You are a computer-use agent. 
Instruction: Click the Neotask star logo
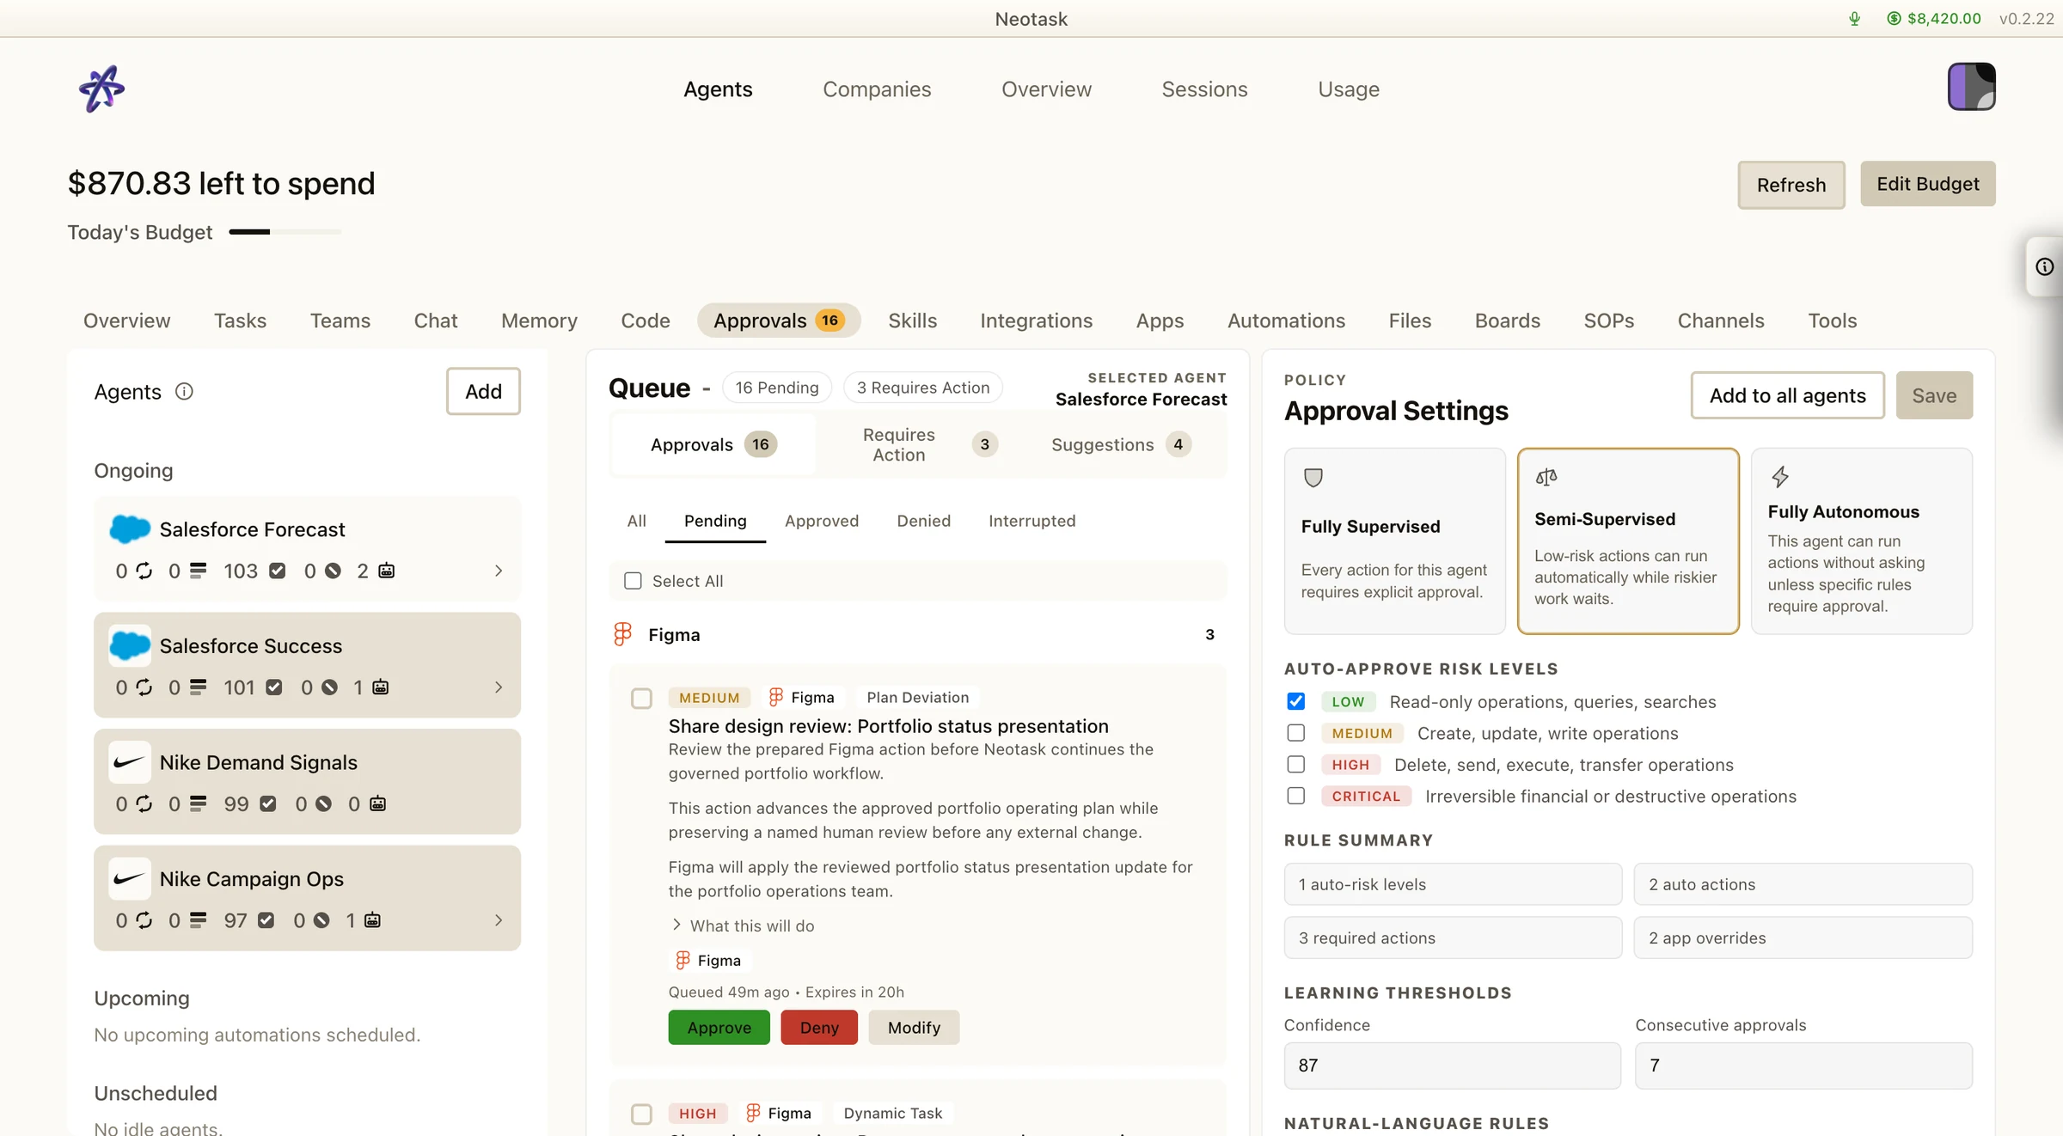click(101, 89)
